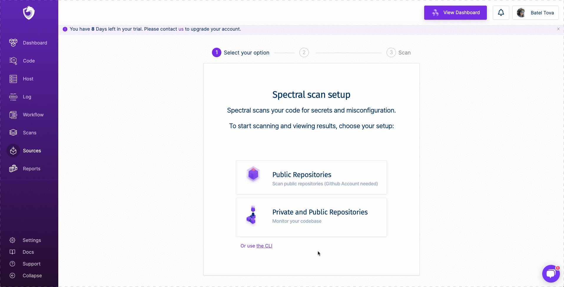564x287 pixels.
Task: Go to the Log menu item
Action: coord(27,97)
